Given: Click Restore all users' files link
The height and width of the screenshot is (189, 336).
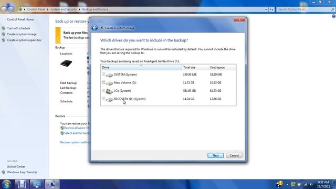Looking at the screenshot, I should coord(77,128).
